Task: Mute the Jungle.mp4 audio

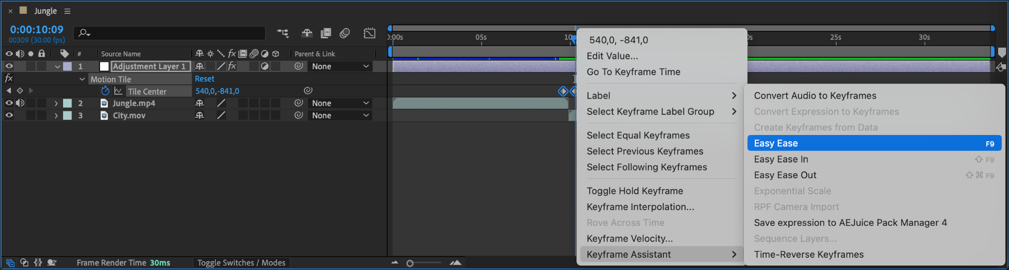Action: click(20, 103)
